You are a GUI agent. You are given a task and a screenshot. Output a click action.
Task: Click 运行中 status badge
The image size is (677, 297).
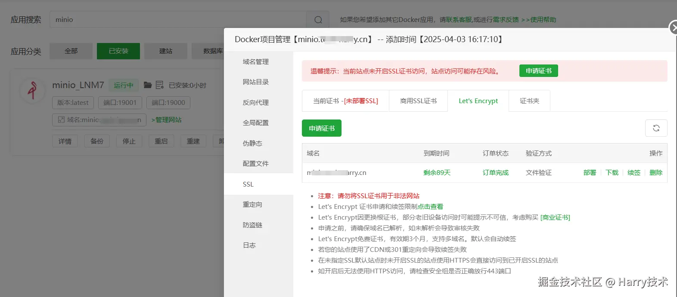(x=124, y=86)
